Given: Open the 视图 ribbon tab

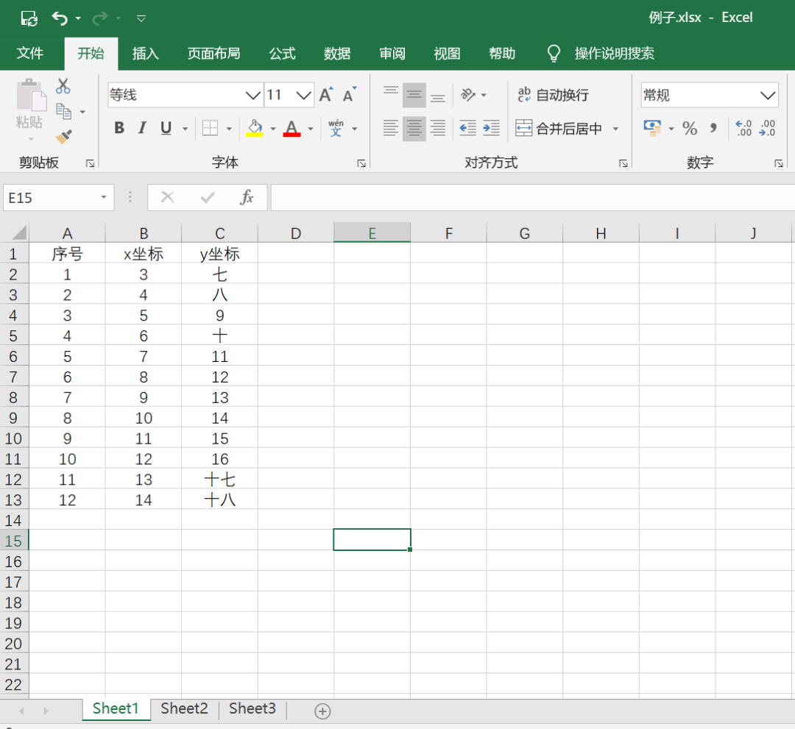Looking at the screenshot, I should (x=448, y=53).
